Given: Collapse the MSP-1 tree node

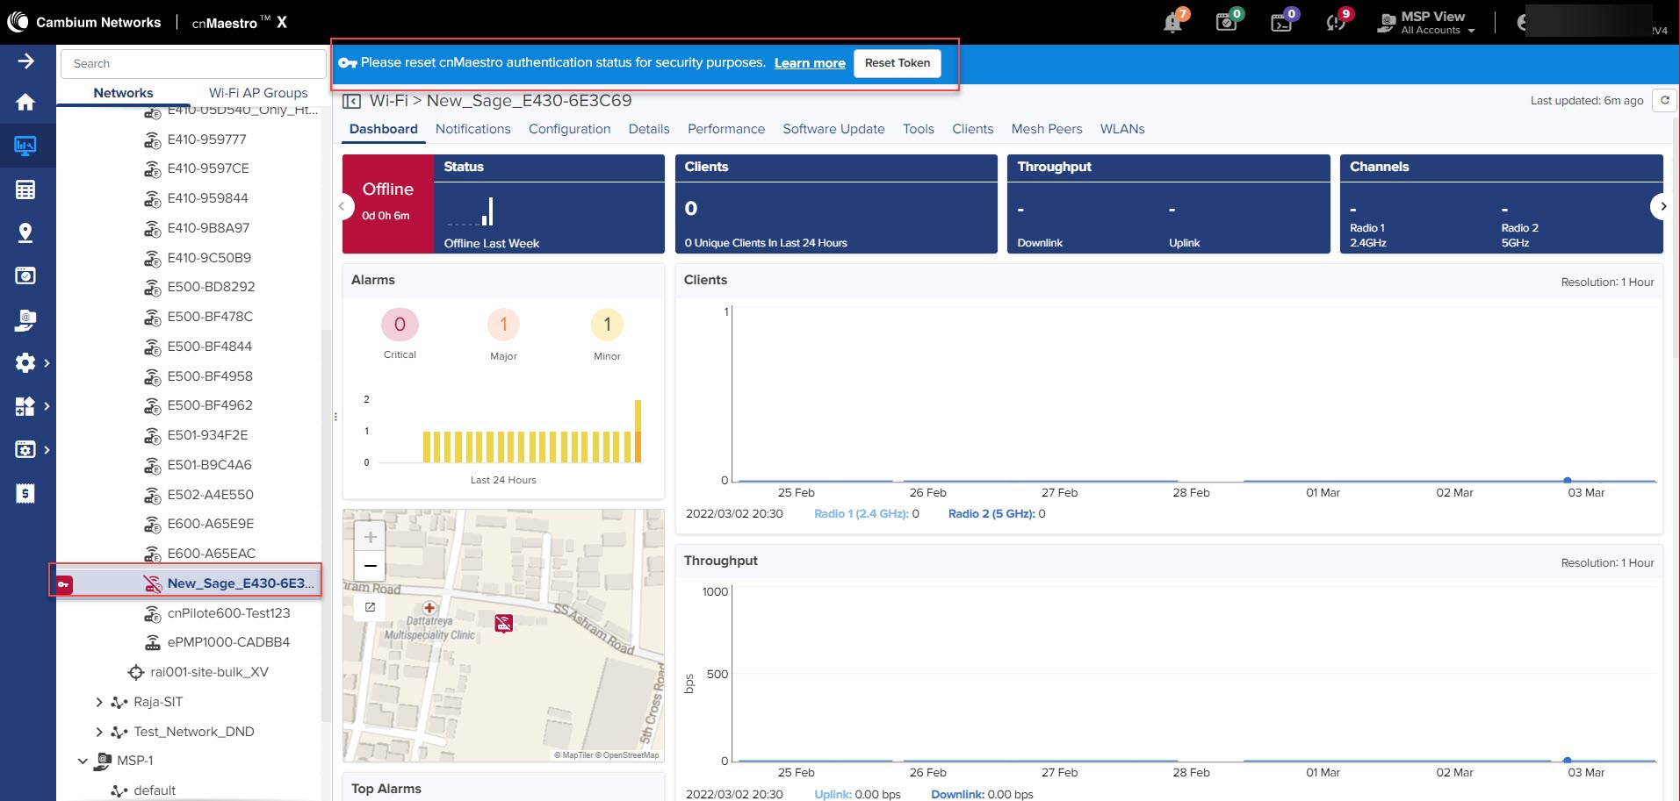Looking at the screenshot, I should point(83,761).
